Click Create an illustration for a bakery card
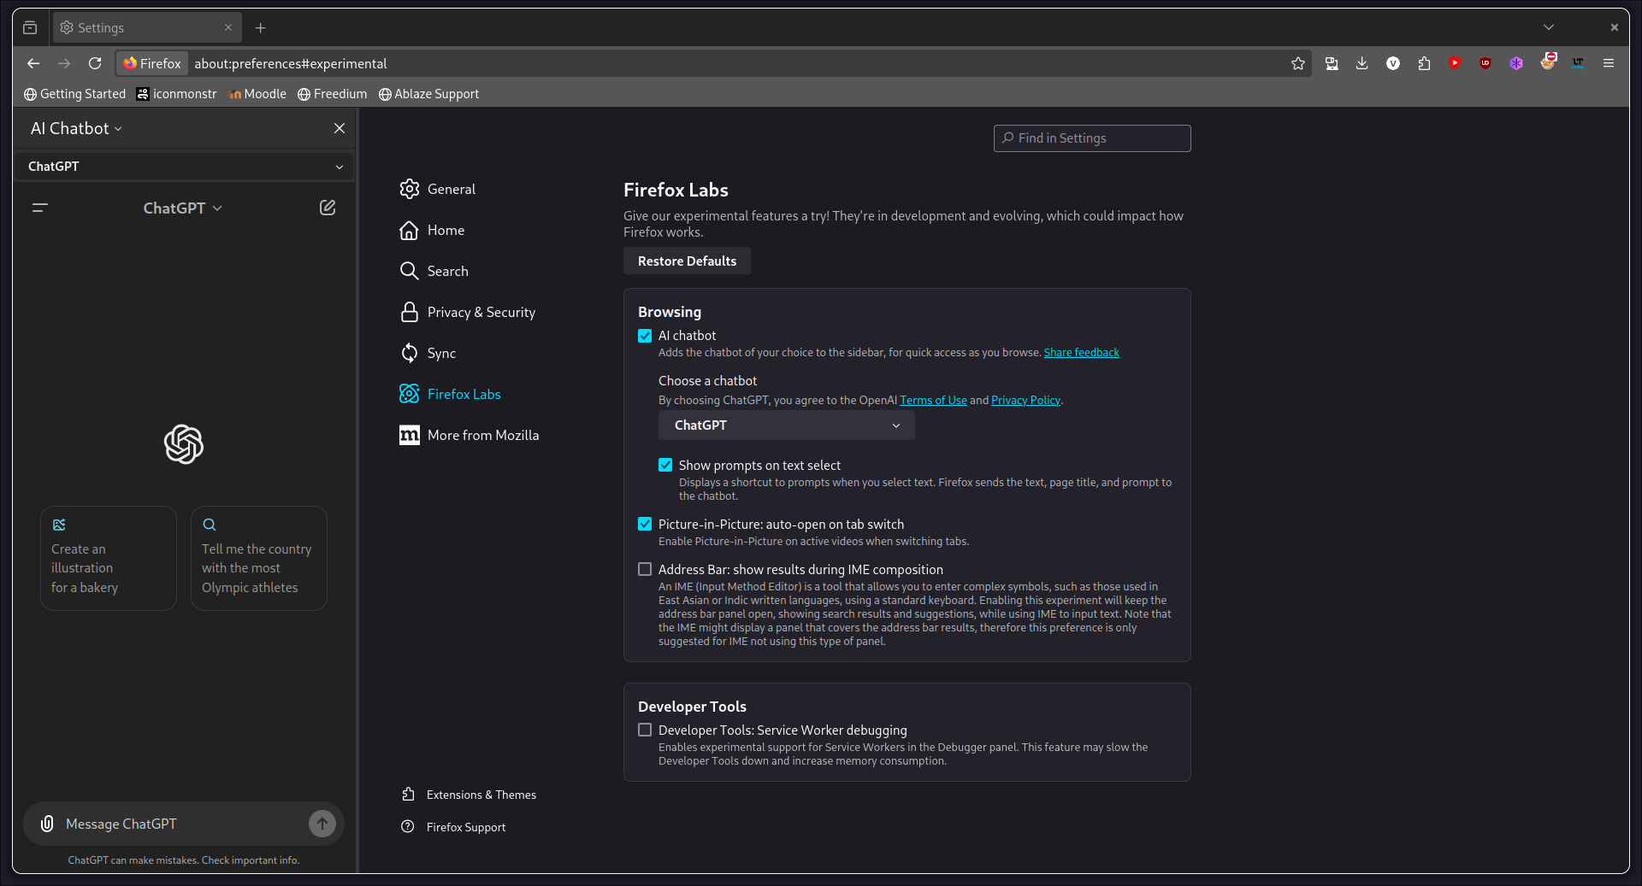Viewport: 1642px width, 886px height. click(109, 558)
